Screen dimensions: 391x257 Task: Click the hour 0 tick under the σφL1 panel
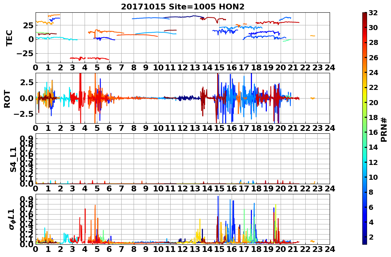(x=36, y=249)
